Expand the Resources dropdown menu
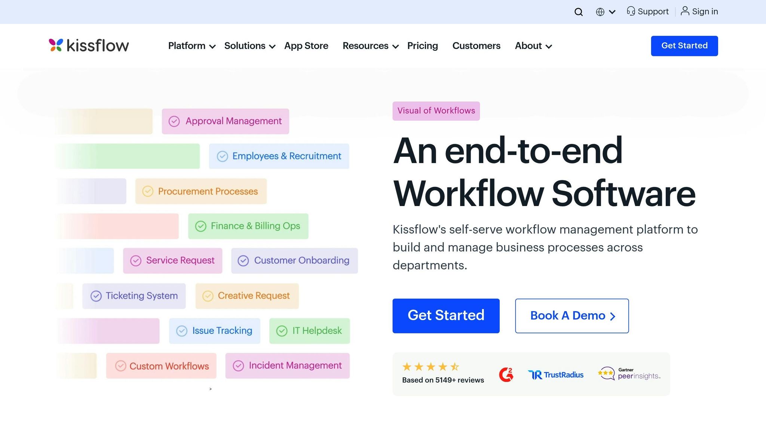The image size is (766, 430). [370, 46]
